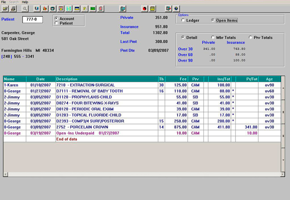The height and width of the screenshot is (200, 290).
Task: Click the Date column header
Action: (41, 79)
